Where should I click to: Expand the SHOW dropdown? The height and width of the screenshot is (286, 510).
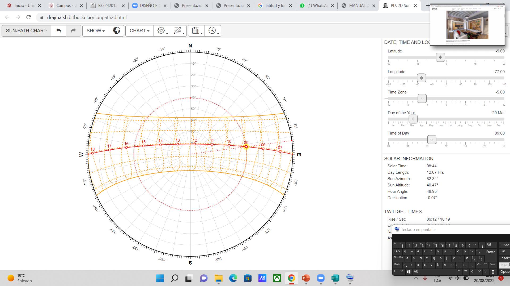96,31
